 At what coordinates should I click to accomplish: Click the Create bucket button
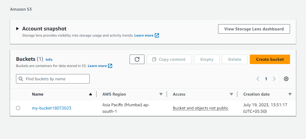(x=270, y=59)
